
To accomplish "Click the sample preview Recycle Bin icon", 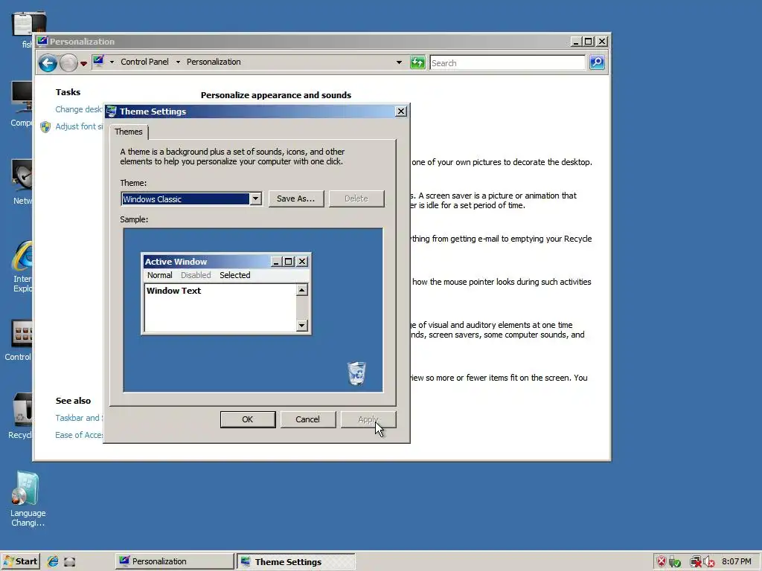I will 356,373.
